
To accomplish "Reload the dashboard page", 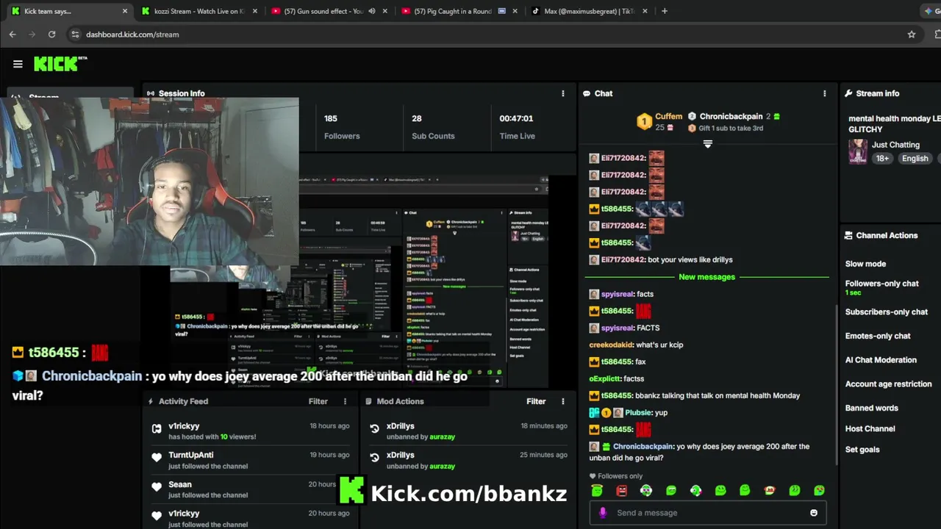I will pyautogui.click(x=51, y=35).
